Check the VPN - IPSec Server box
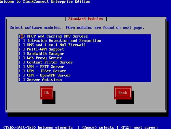The height and width of the screenshot is (129, 171). point(22,71)
